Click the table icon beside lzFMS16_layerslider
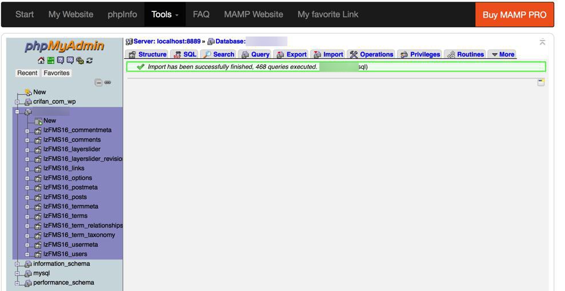The width and height of the screenshot is (565, 291). [x=38, y=149]
